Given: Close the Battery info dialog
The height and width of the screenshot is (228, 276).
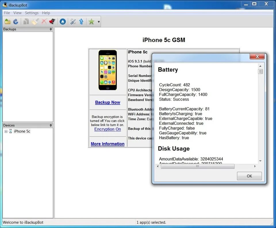Looking at the screenshot, I should [x=257, y=56].
